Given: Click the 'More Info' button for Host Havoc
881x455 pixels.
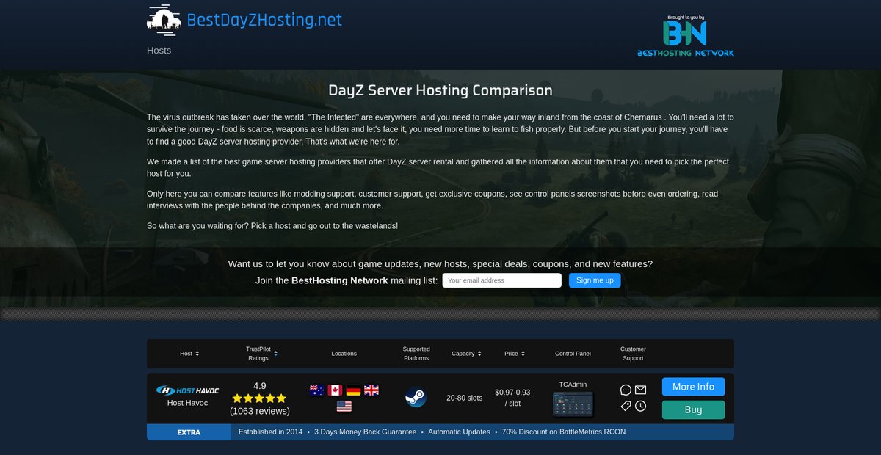Looking at the screenshot, I should coord(693,387).
